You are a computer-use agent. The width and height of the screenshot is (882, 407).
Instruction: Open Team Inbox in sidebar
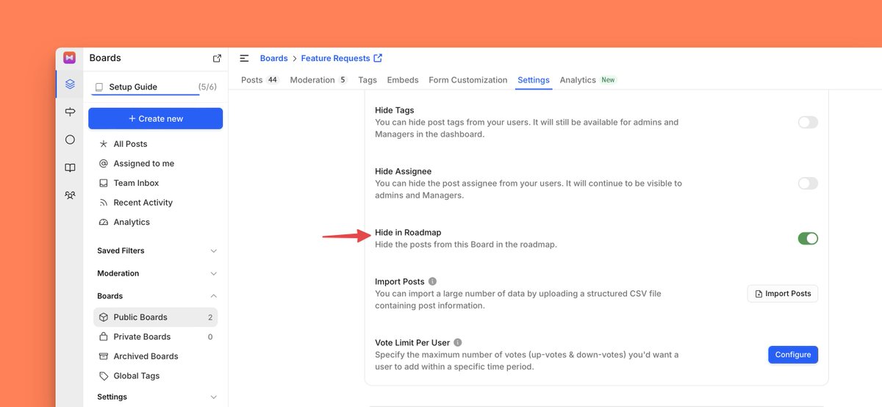[156, 183]
